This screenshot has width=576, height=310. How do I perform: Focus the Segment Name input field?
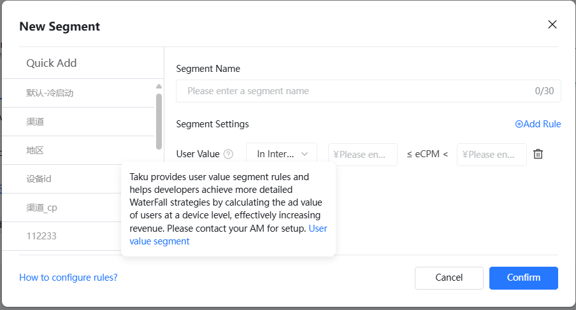(368, 91)
